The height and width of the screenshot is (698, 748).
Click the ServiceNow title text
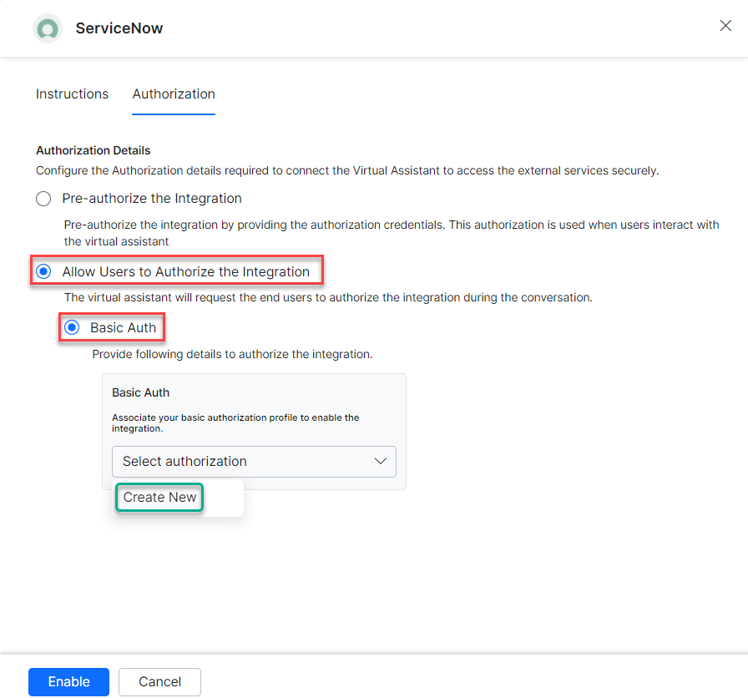(x=119, y=28)
